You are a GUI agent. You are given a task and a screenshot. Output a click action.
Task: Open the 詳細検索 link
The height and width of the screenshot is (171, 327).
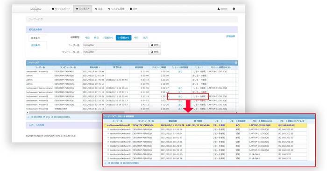point(230,36)
